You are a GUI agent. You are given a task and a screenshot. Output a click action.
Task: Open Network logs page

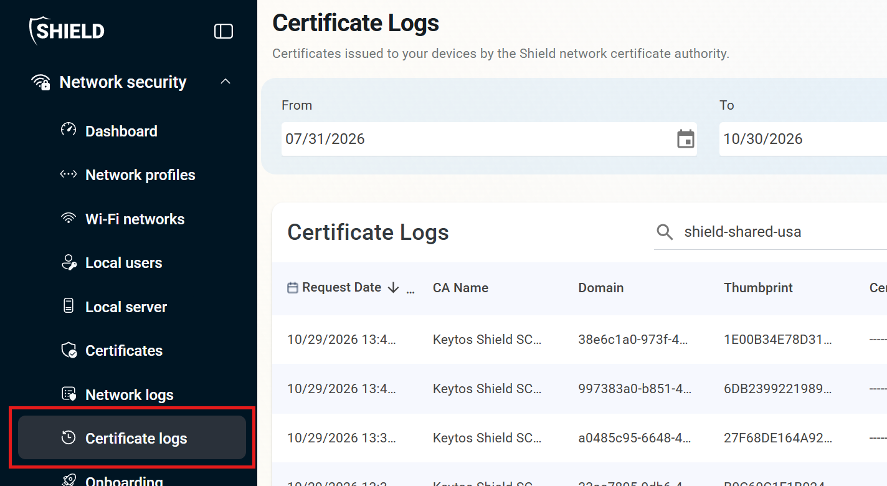[130, 395]
